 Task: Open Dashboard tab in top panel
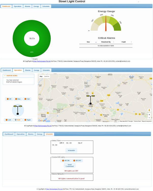6,6
